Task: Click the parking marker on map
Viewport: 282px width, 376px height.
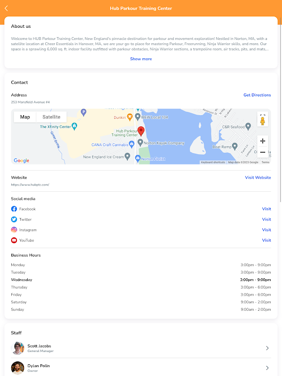Action: point(84,112)
